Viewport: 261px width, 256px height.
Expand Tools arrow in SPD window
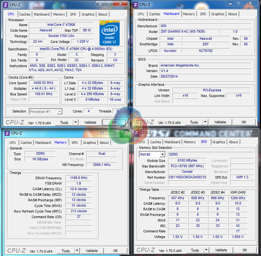click(206, 250)
